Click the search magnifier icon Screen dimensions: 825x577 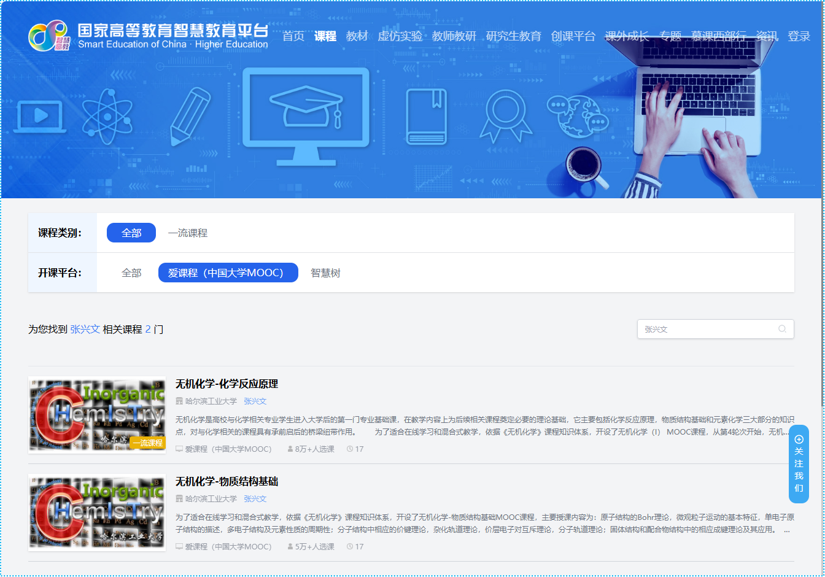(782, 329)
